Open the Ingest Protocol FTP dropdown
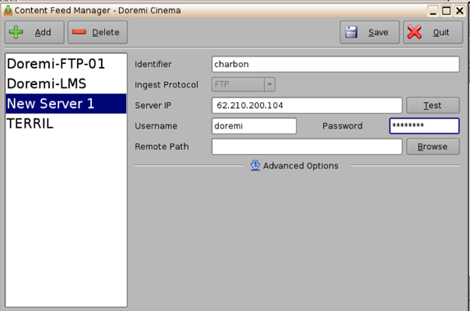 (244, 84)
